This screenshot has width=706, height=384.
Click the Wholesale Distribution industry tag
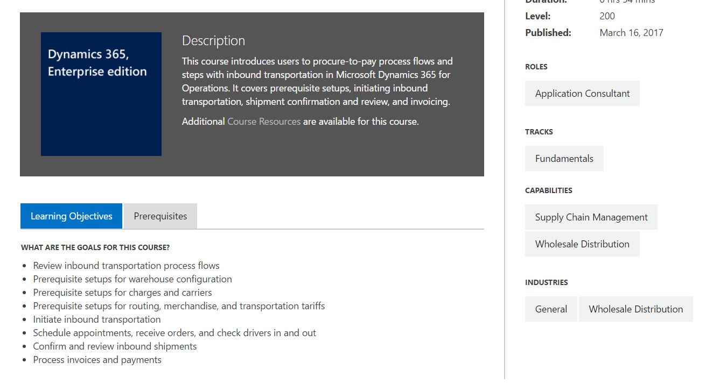pyautogui.click(x=636, y=309)
